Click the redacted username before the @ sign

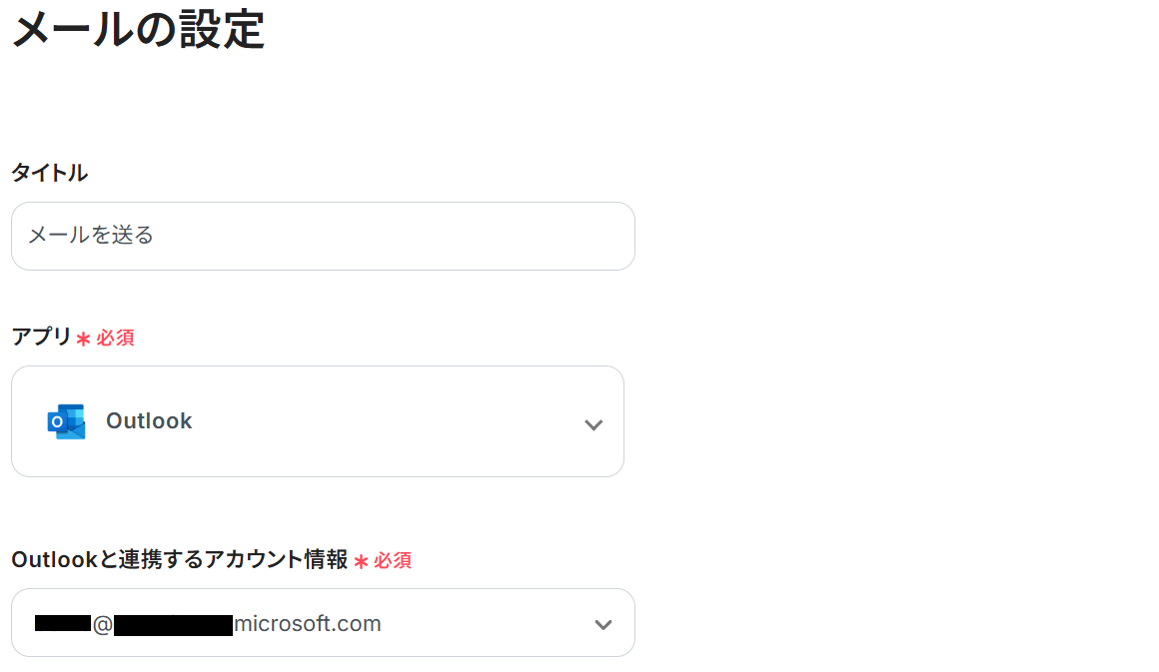click(62, 624)
